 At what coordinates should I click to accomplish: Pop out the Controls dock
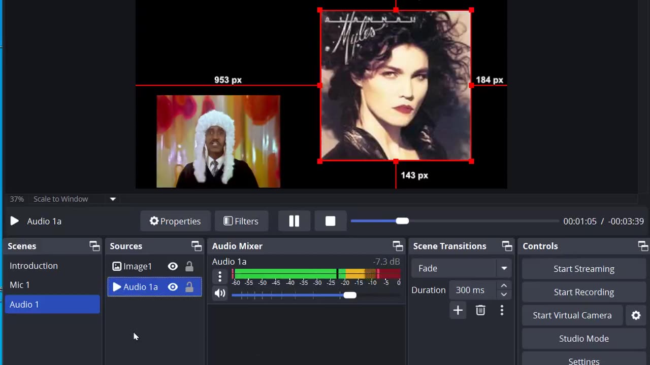(643, 246)
